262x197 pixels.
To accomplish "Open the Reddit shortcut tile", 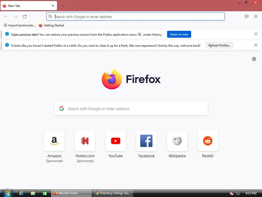I will 208,141.
